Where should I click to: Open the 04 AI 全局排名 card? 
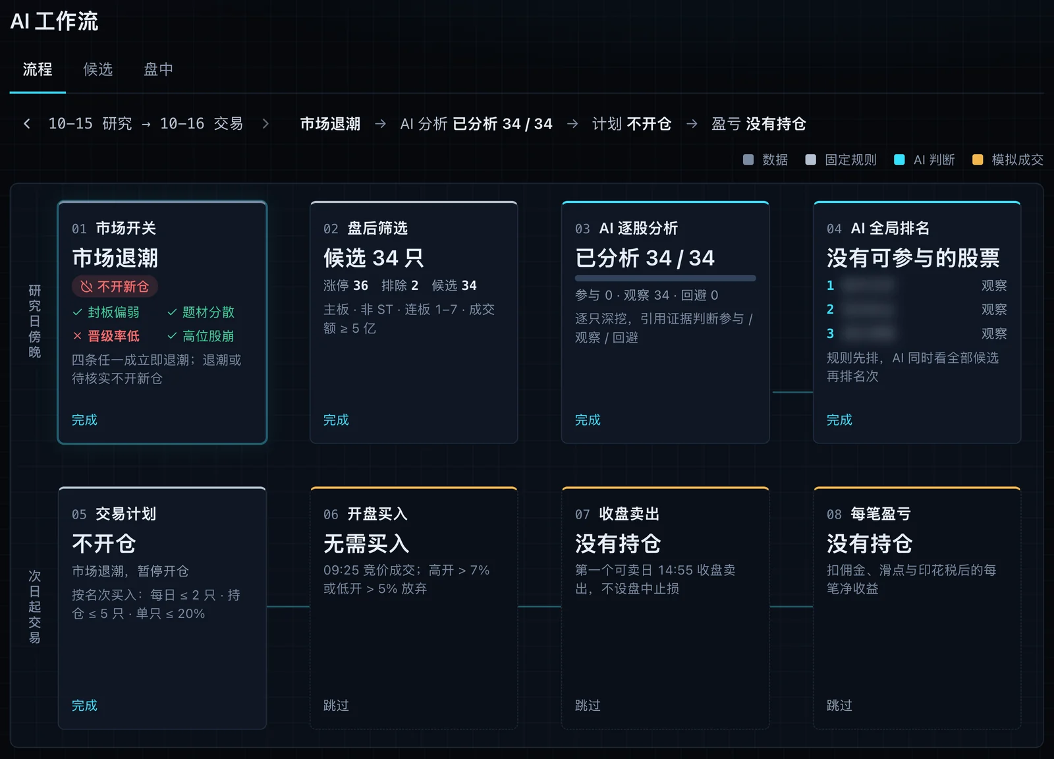coord(917,322)
